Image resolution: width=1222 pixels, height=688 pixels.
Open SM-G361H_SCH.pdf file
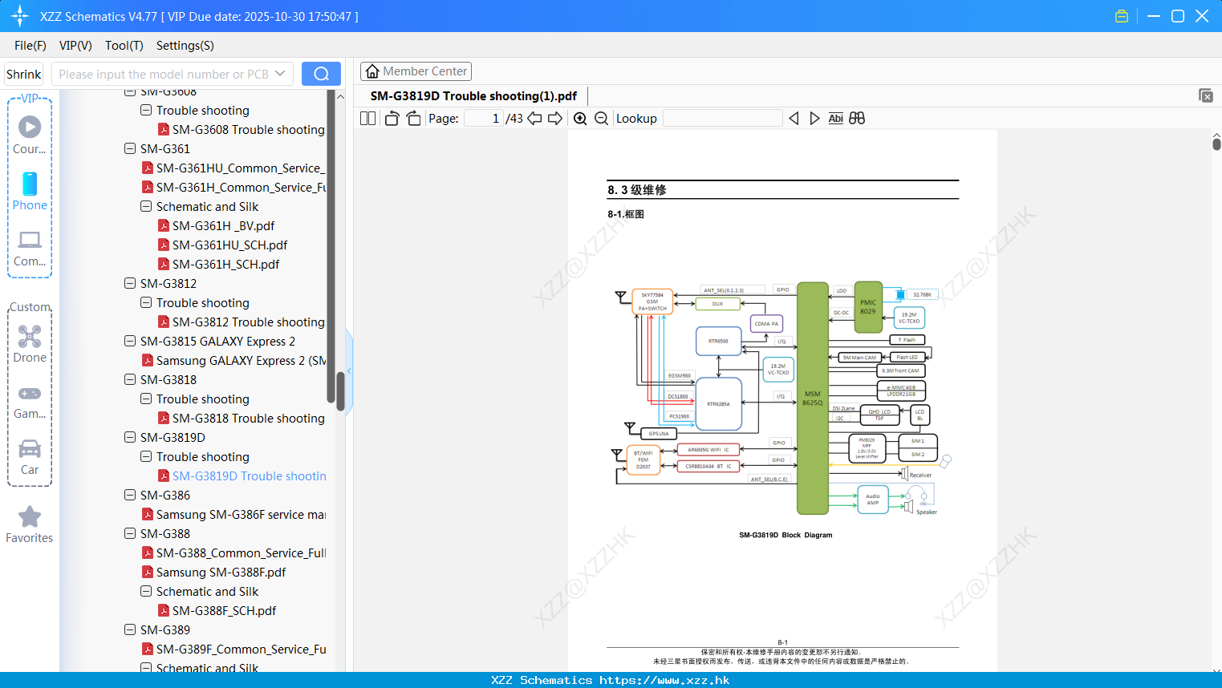(x=225, y=264)
